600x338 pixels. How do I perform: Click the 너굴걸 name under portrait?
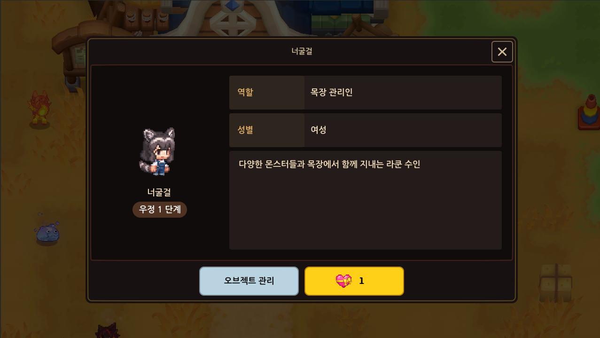tap(159, 192)
